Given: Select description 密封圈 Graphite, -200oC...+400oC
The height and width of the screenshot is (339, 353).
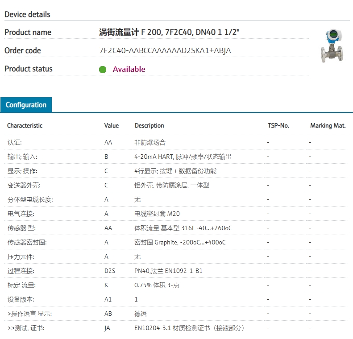Looking at the screenshot, I should click(x=180, y=242).
